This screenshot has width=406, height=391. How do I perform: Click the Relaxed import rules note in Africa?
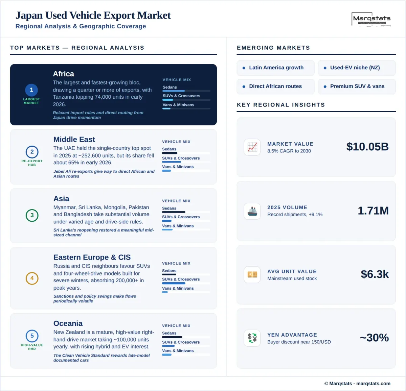click(98, 115)
